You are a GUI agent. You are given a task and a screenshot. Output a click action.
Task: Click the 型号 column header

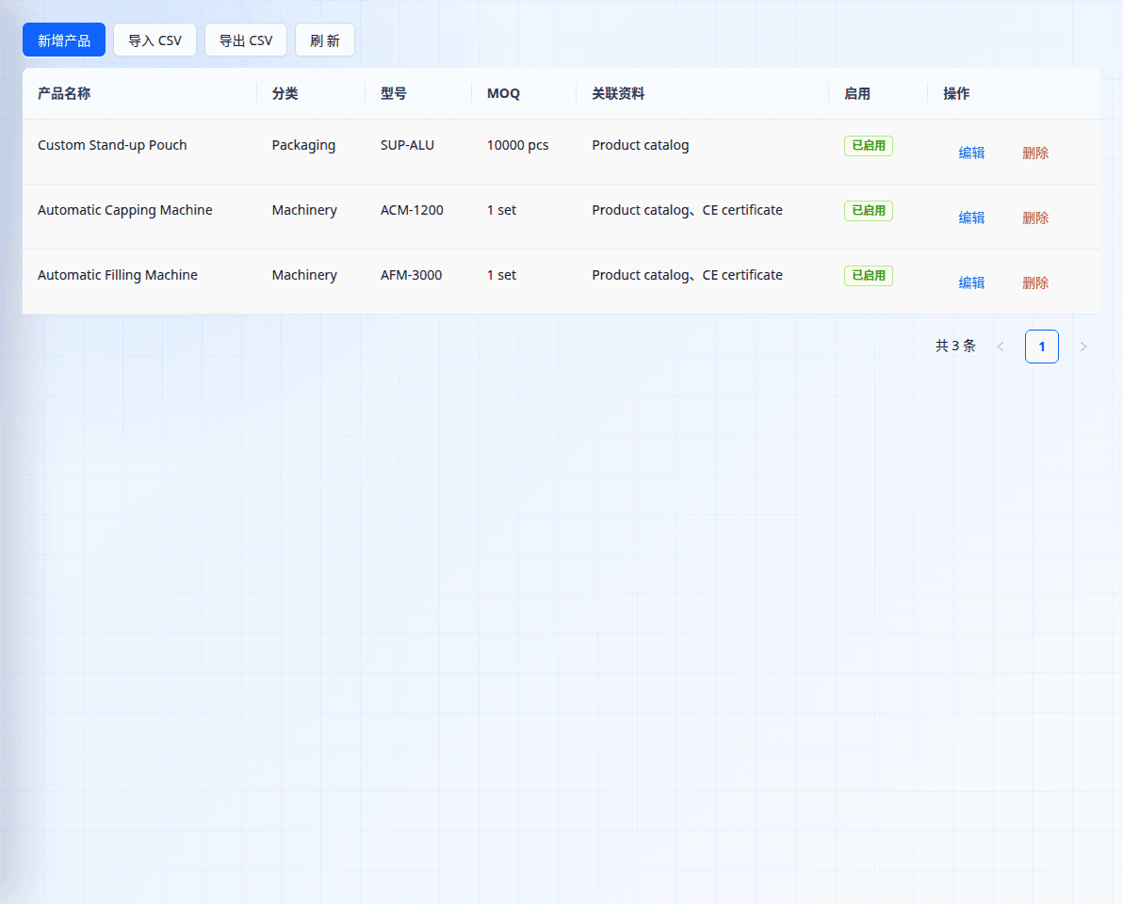pyautogui.click(x=418, y=93)
